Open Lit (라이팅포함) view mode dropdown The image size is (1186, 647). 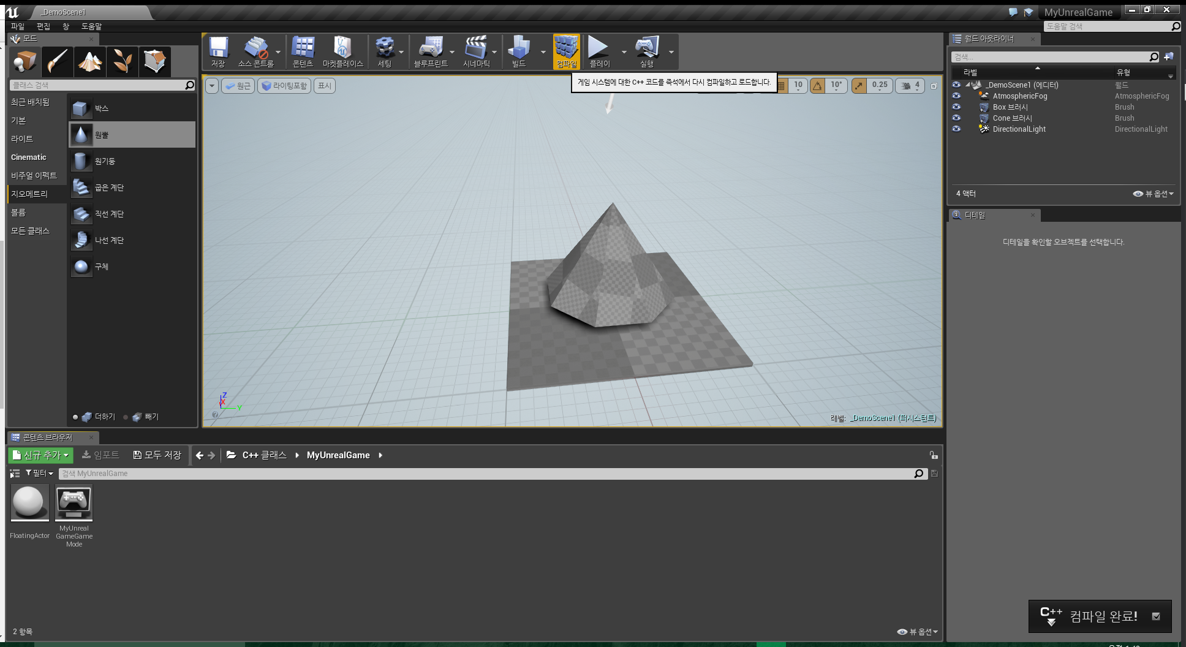click(x=284, y=86)
